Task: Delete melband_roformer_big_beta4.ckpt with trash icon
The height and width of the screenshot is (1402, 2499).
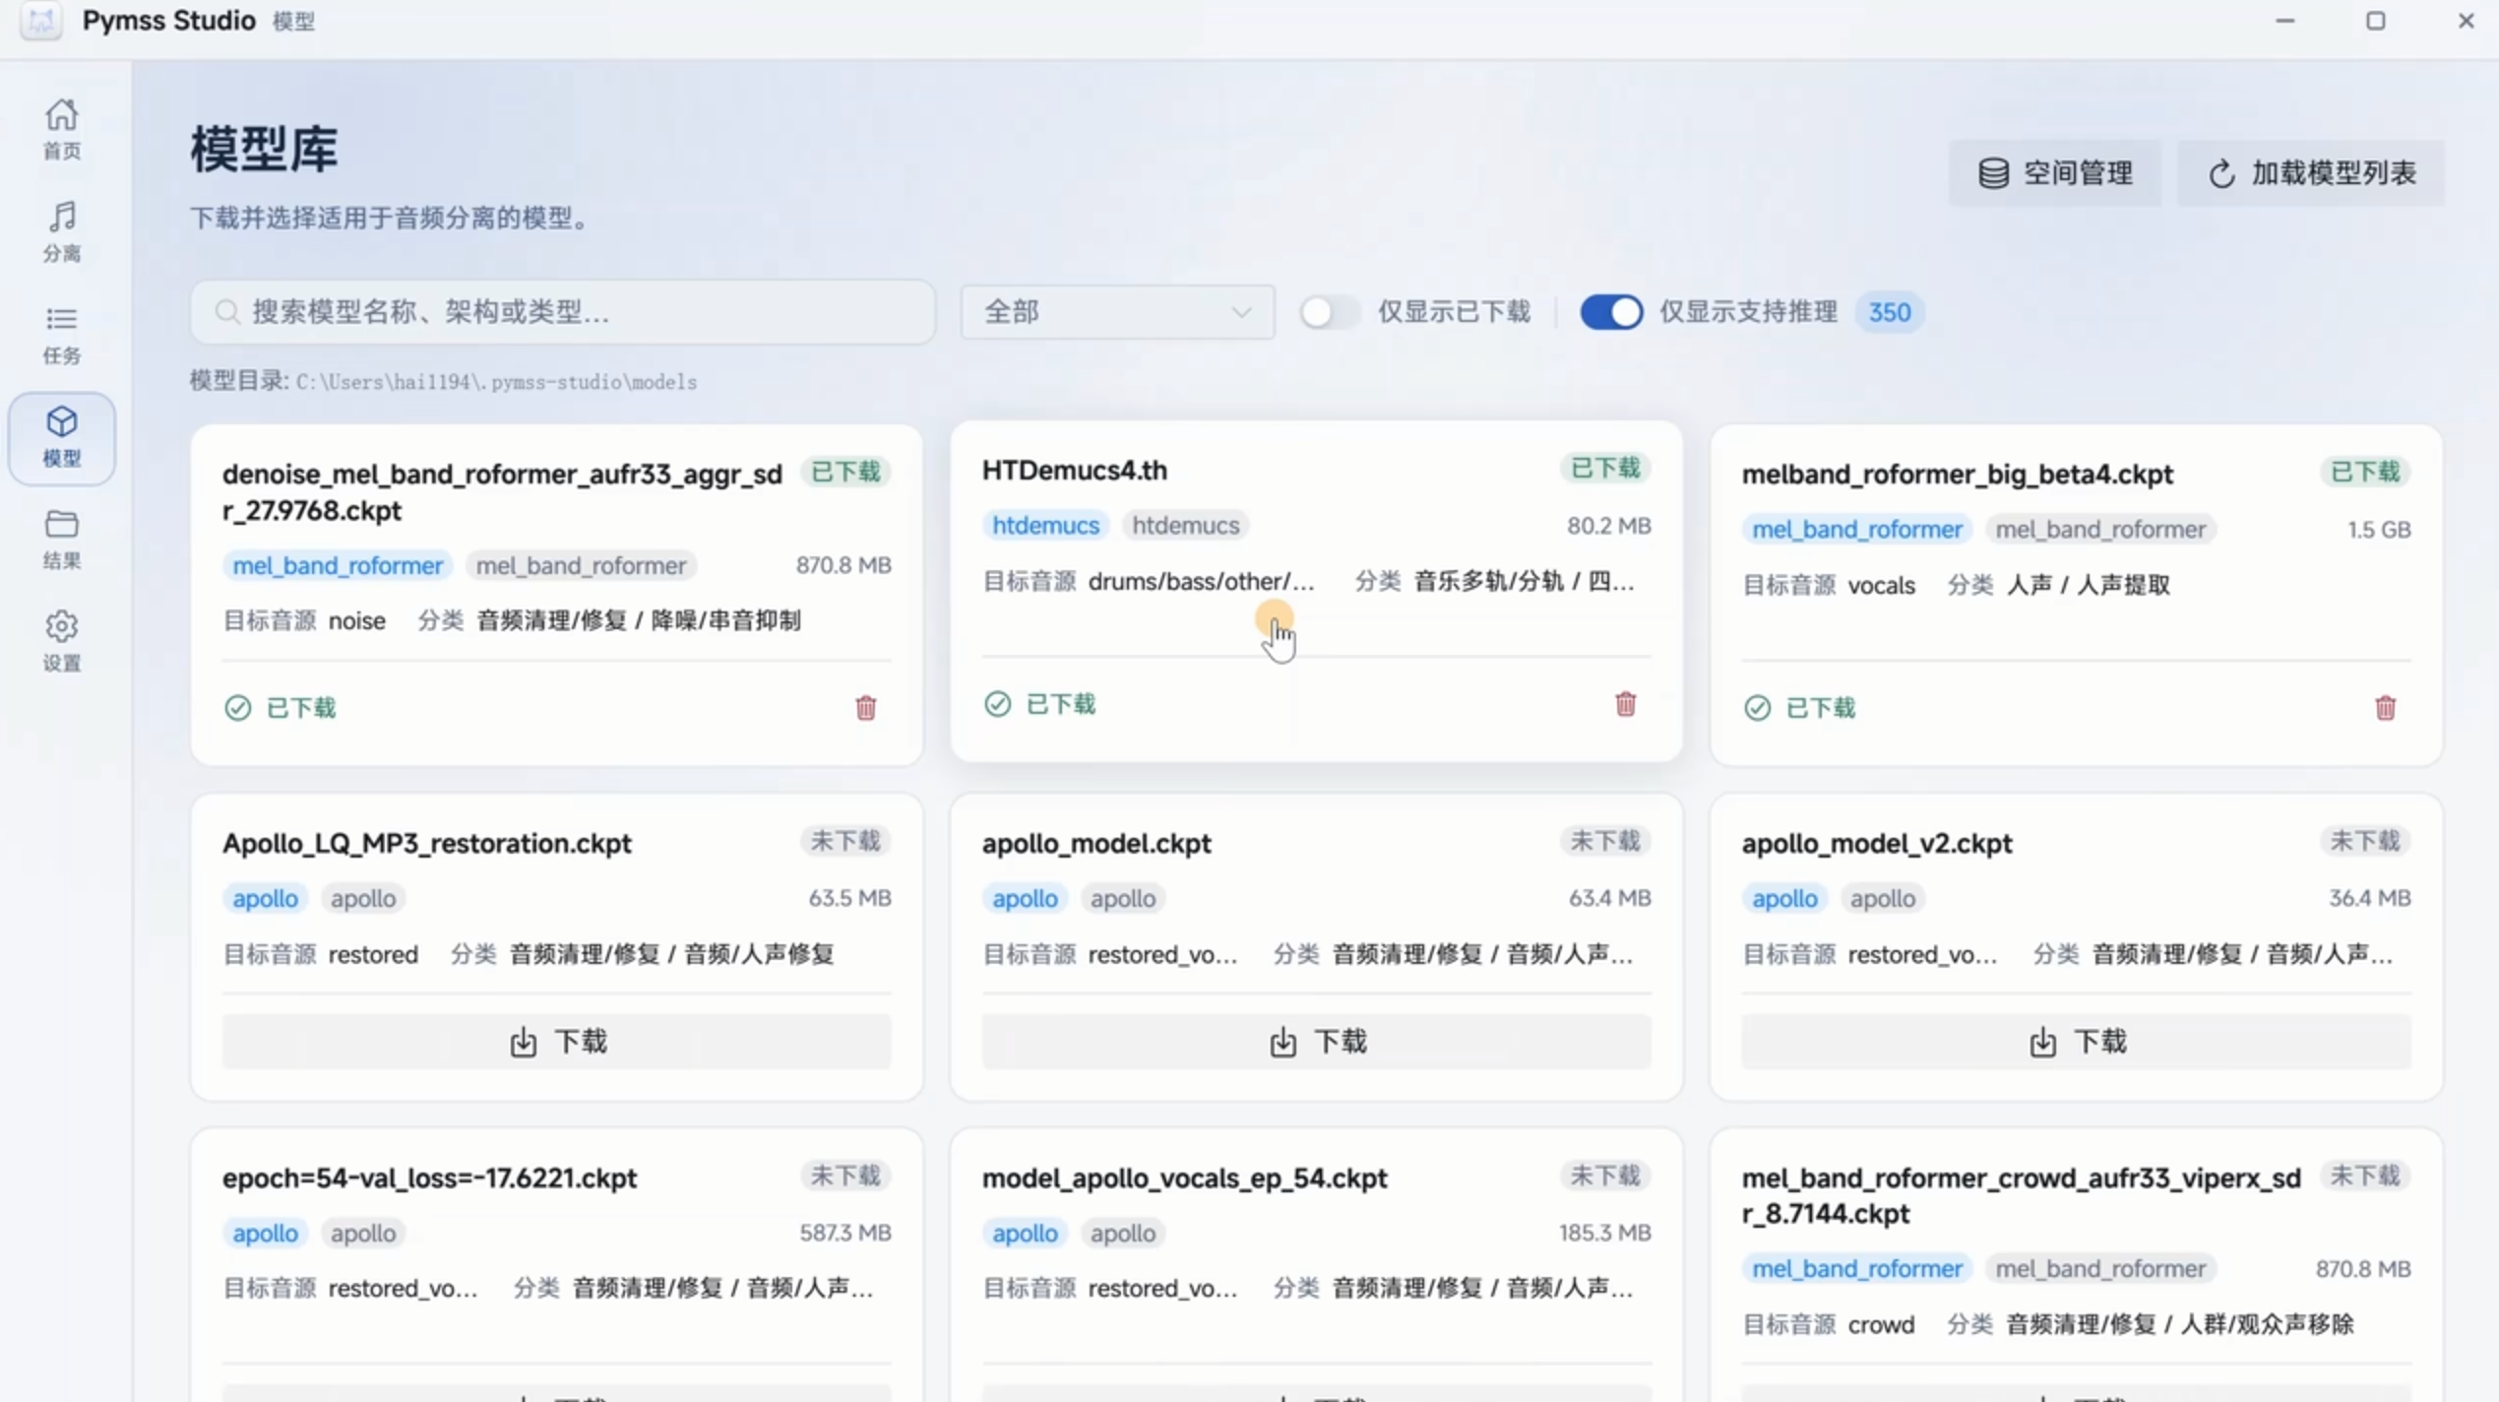Action: click(2385, 707)
